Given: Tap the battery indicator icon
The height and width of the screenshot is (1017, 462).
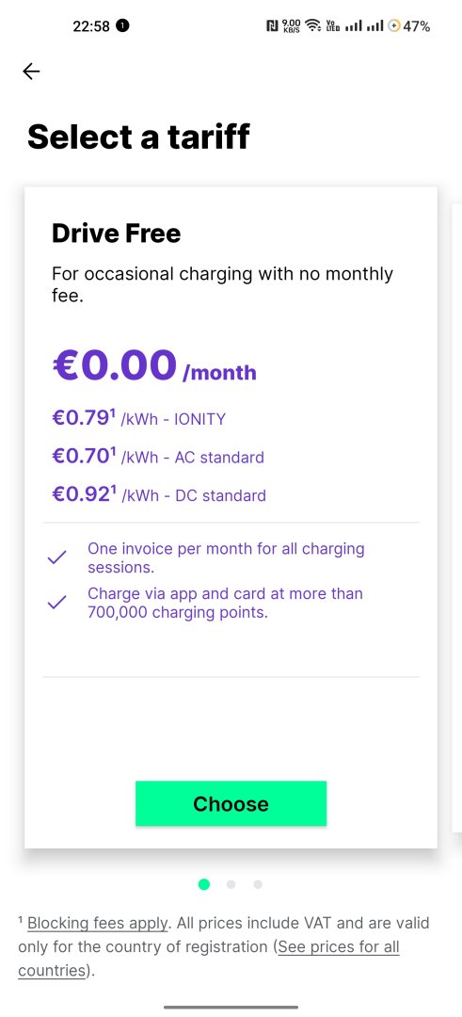Looking at the screenshot, I should [394, 26].
